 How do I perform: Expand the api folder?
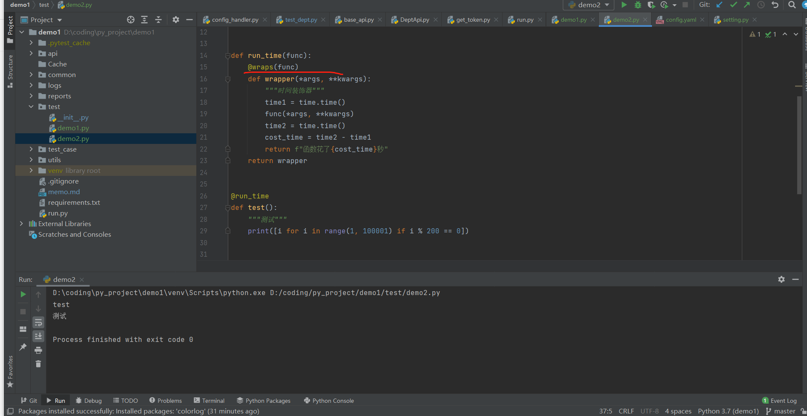[x=31, y=53]
